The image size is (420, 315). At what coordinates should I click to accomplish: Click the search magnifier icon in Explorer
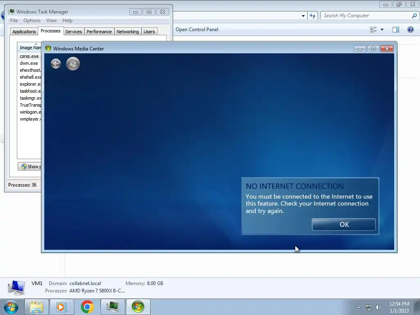tap(414, 16)
